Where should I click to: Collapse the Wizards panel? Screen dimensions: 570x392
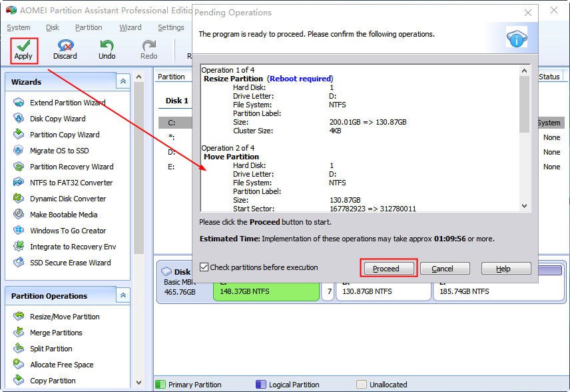point(123,81)
